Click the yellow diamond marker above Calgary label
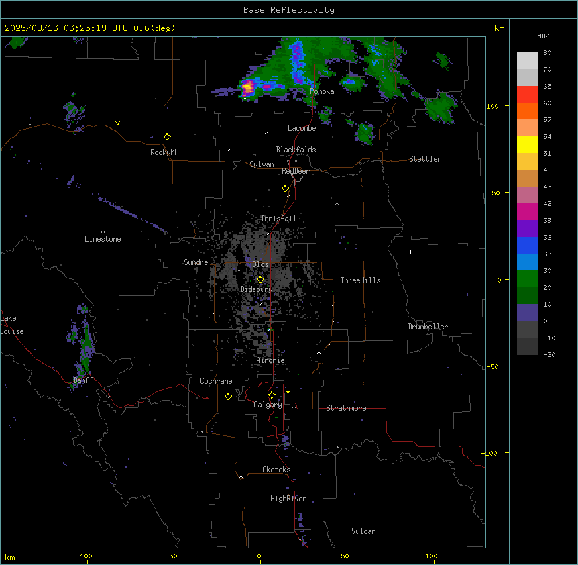The width and height of the screenshot is (578, 565). [x=272, y=395]
